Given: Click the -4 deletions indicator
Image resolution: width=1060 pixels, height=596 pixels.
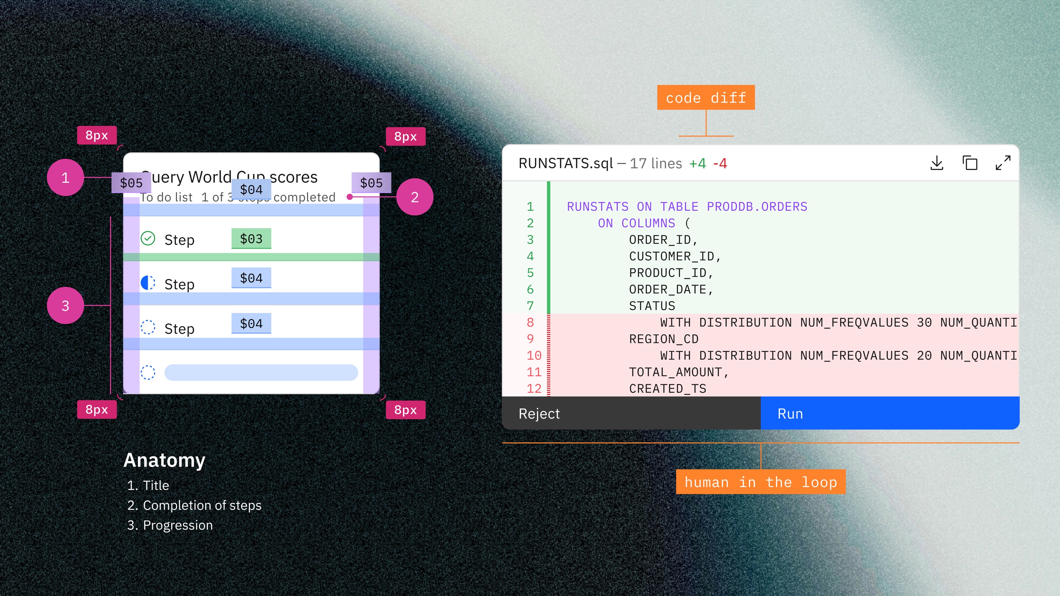Looking at the screenshot, I should pyautogui.click(x=720, y=163).
